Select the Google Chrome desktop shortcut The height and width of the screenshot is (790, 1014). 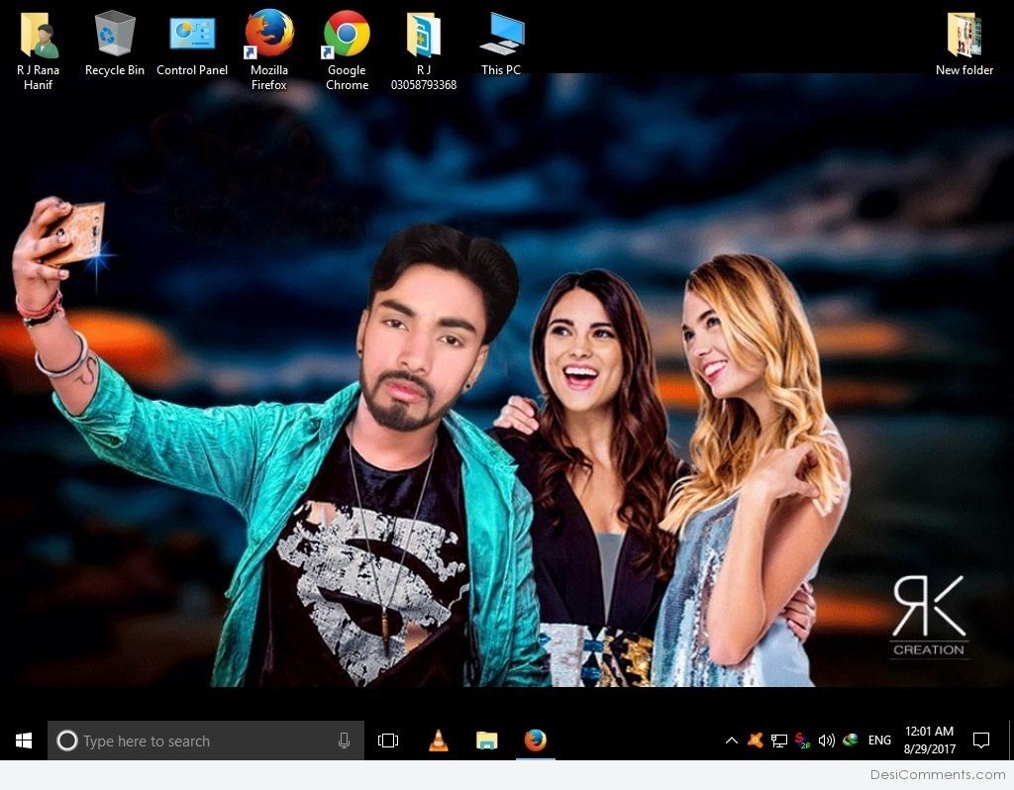pyautogui.click(x=347, y=50)
